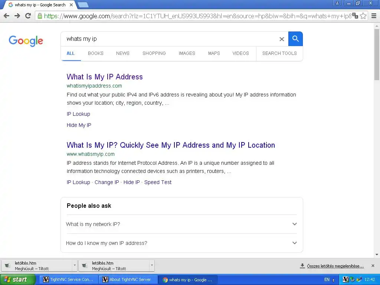
Task: Open Hide My IP sitelink
Action: click(x=79, y=125)
